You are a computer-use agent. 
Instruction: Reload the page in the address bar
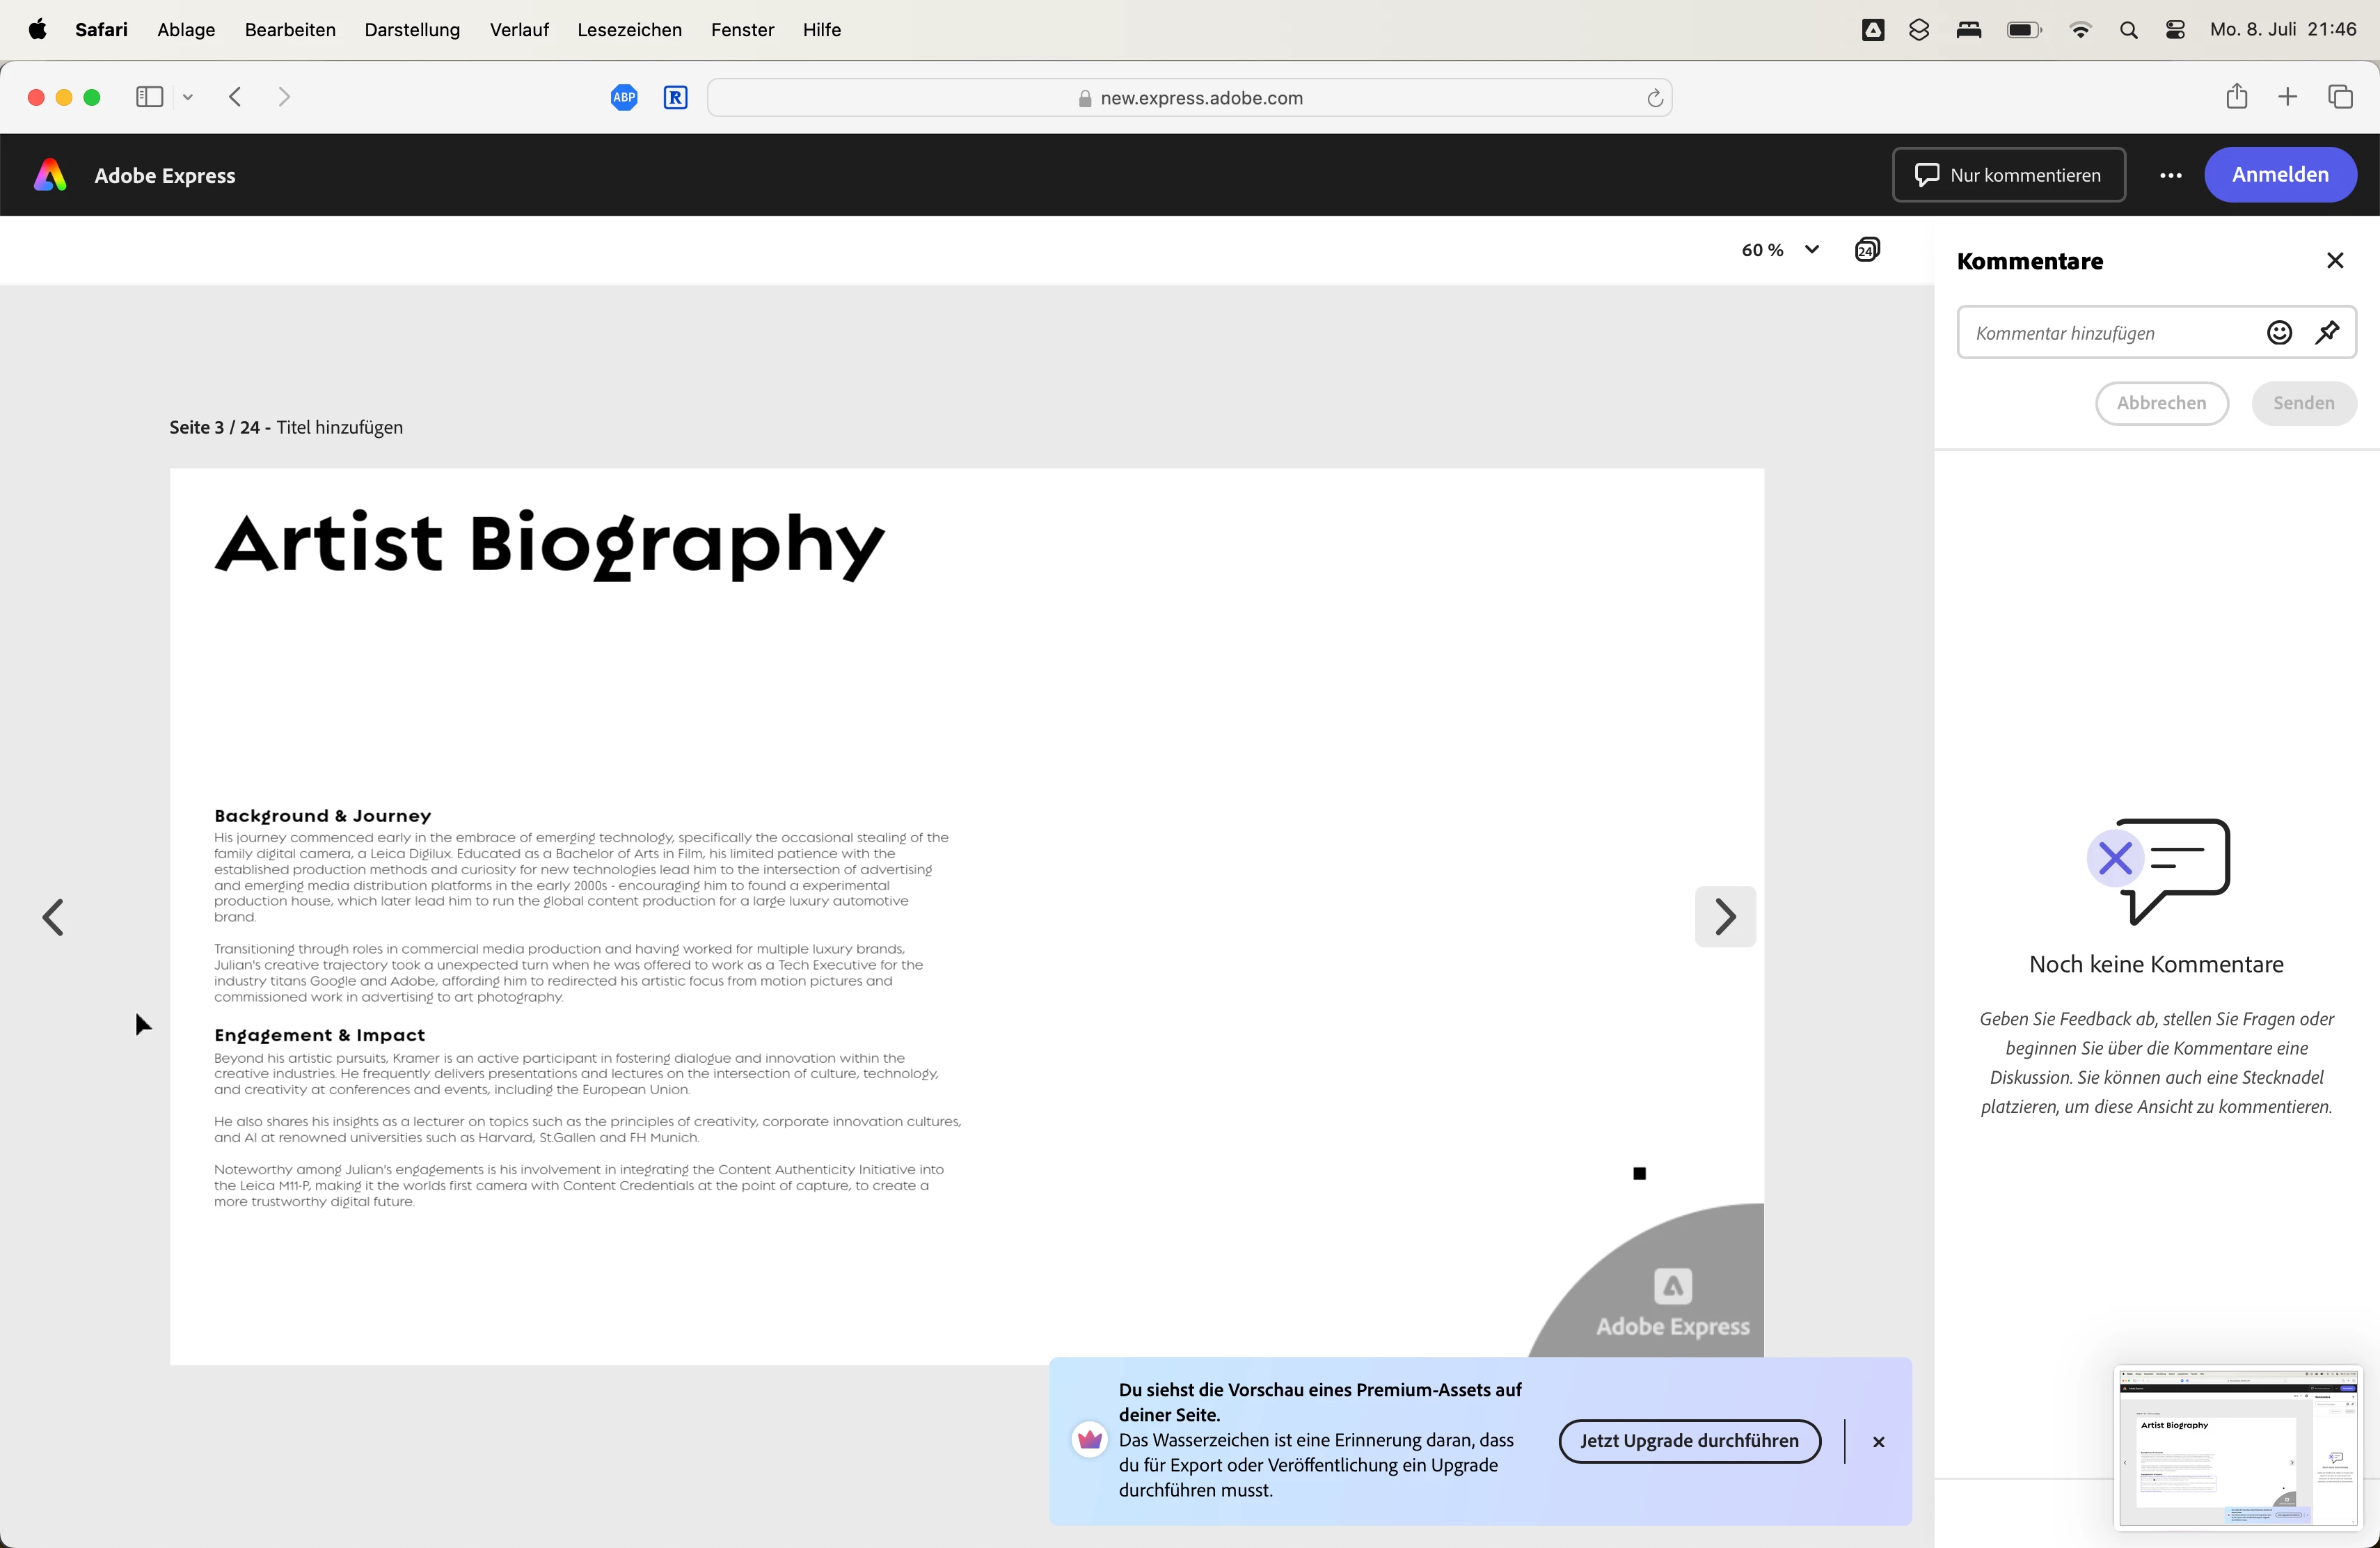[x=1654, y=98]
